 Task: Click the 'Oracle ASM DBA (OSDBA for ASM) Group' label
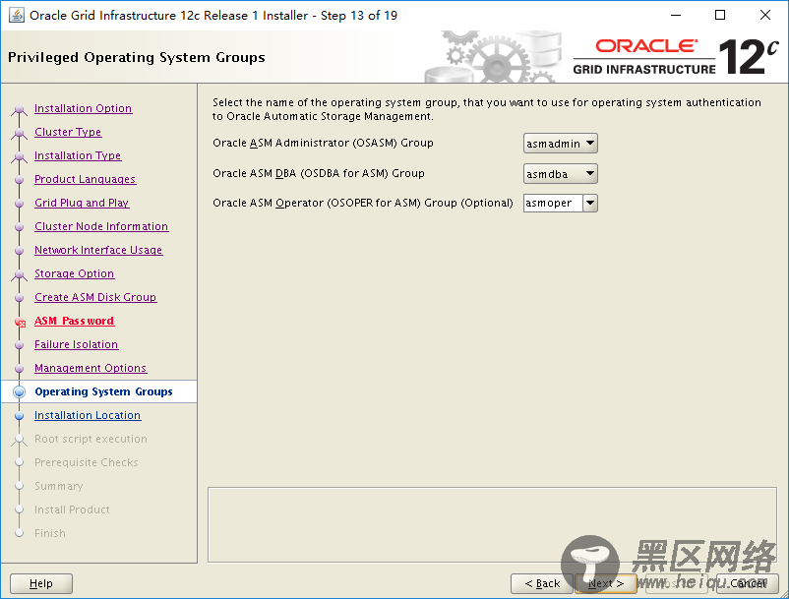click(319, 174)
